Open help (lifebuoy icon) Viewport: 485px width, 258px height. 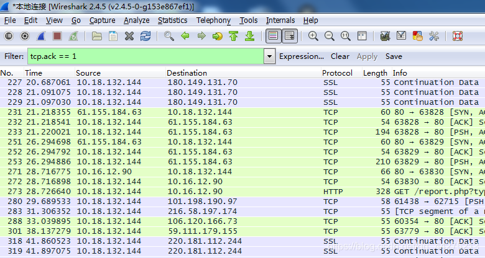pyautogui.click(x=458, y=36)
